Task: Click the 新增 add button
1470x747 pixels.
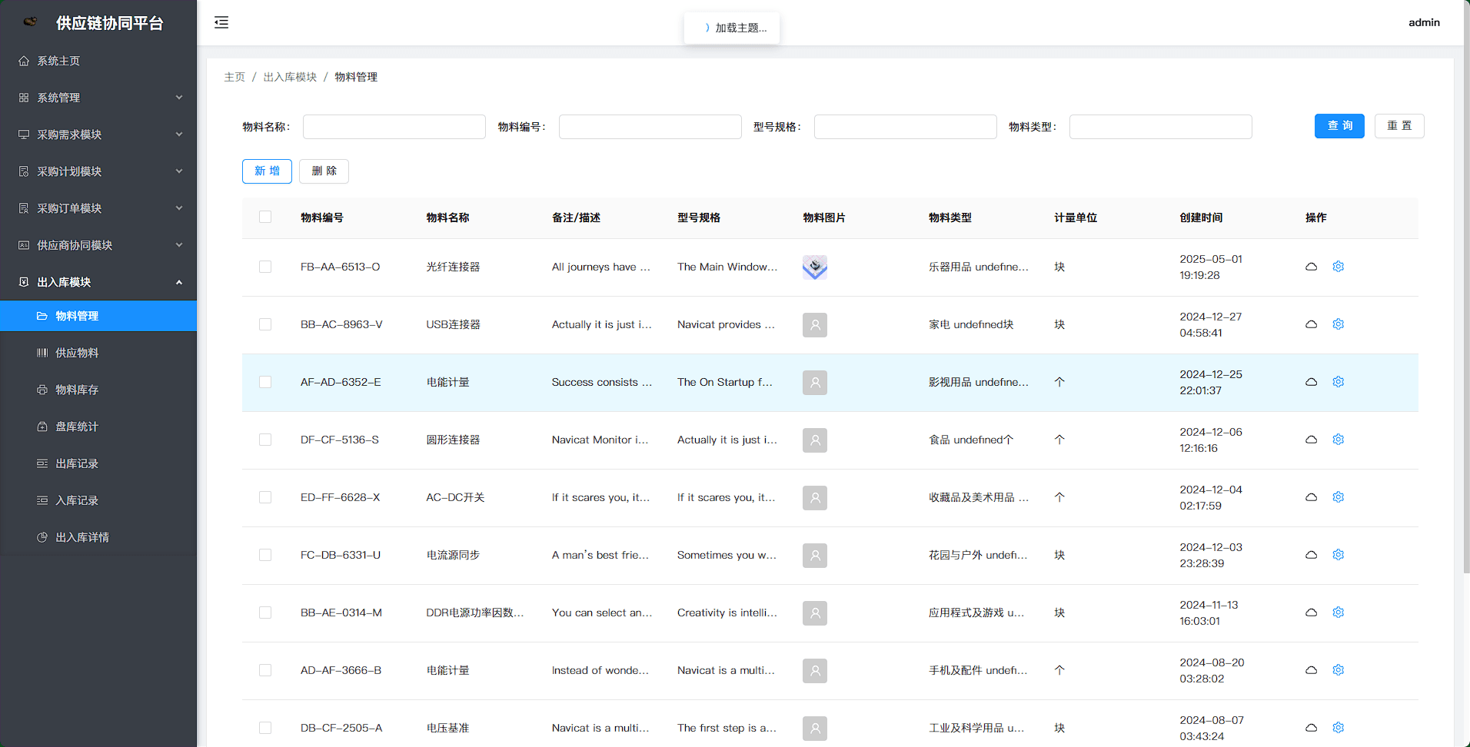Action: (267, 171)
